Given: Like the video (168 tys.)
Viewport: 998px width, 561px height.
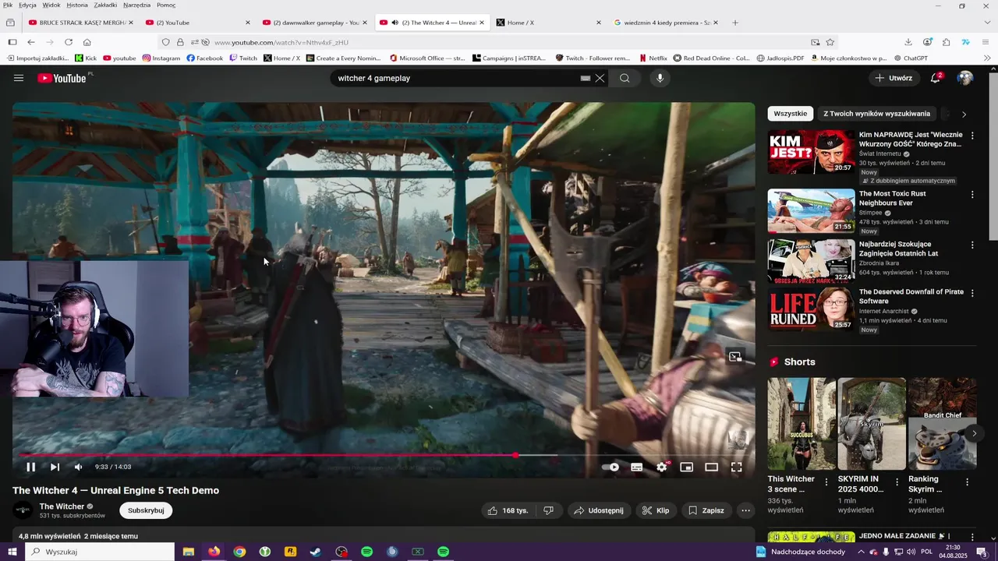Looking at the screenshot, I should pos(508,510).
